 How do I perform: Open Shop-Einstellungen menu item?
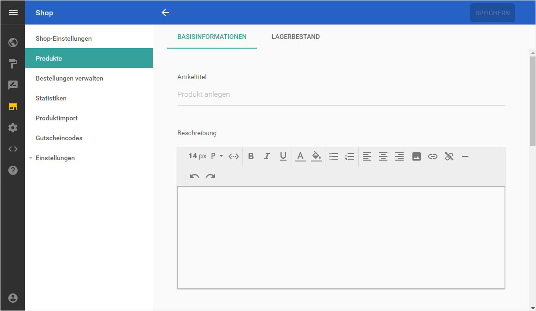coord(89,38)
